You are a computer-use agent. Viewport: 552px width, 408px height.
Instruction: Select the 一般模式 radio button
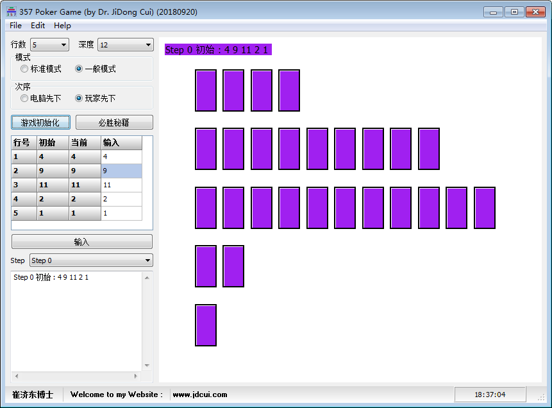click(x=96, y=69)
